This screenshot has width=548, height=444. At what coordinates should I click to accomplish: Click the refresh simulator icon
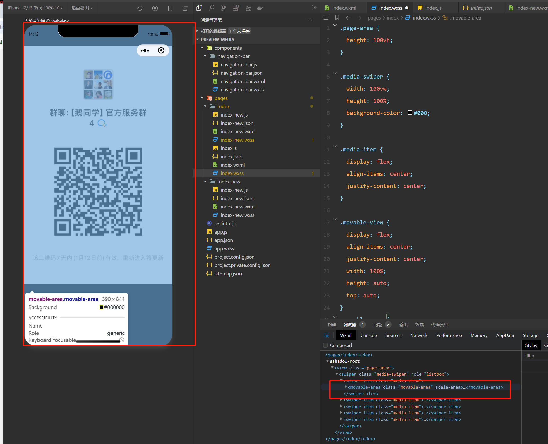140,8
